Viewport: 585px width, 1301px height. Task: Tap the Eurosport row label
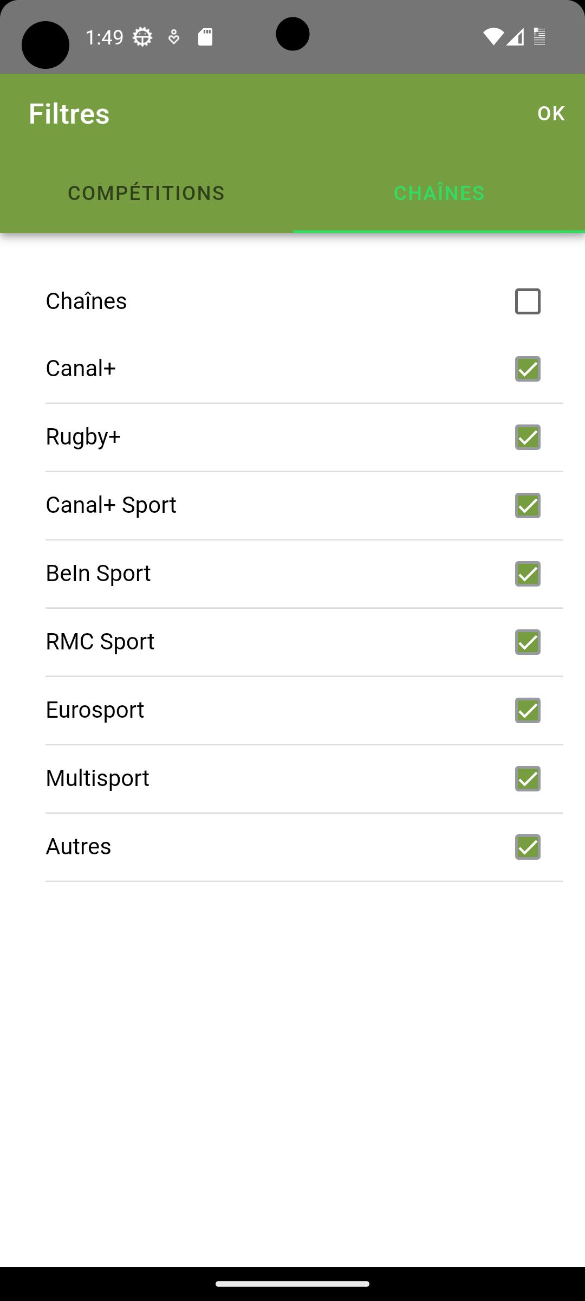click(95, 710)
